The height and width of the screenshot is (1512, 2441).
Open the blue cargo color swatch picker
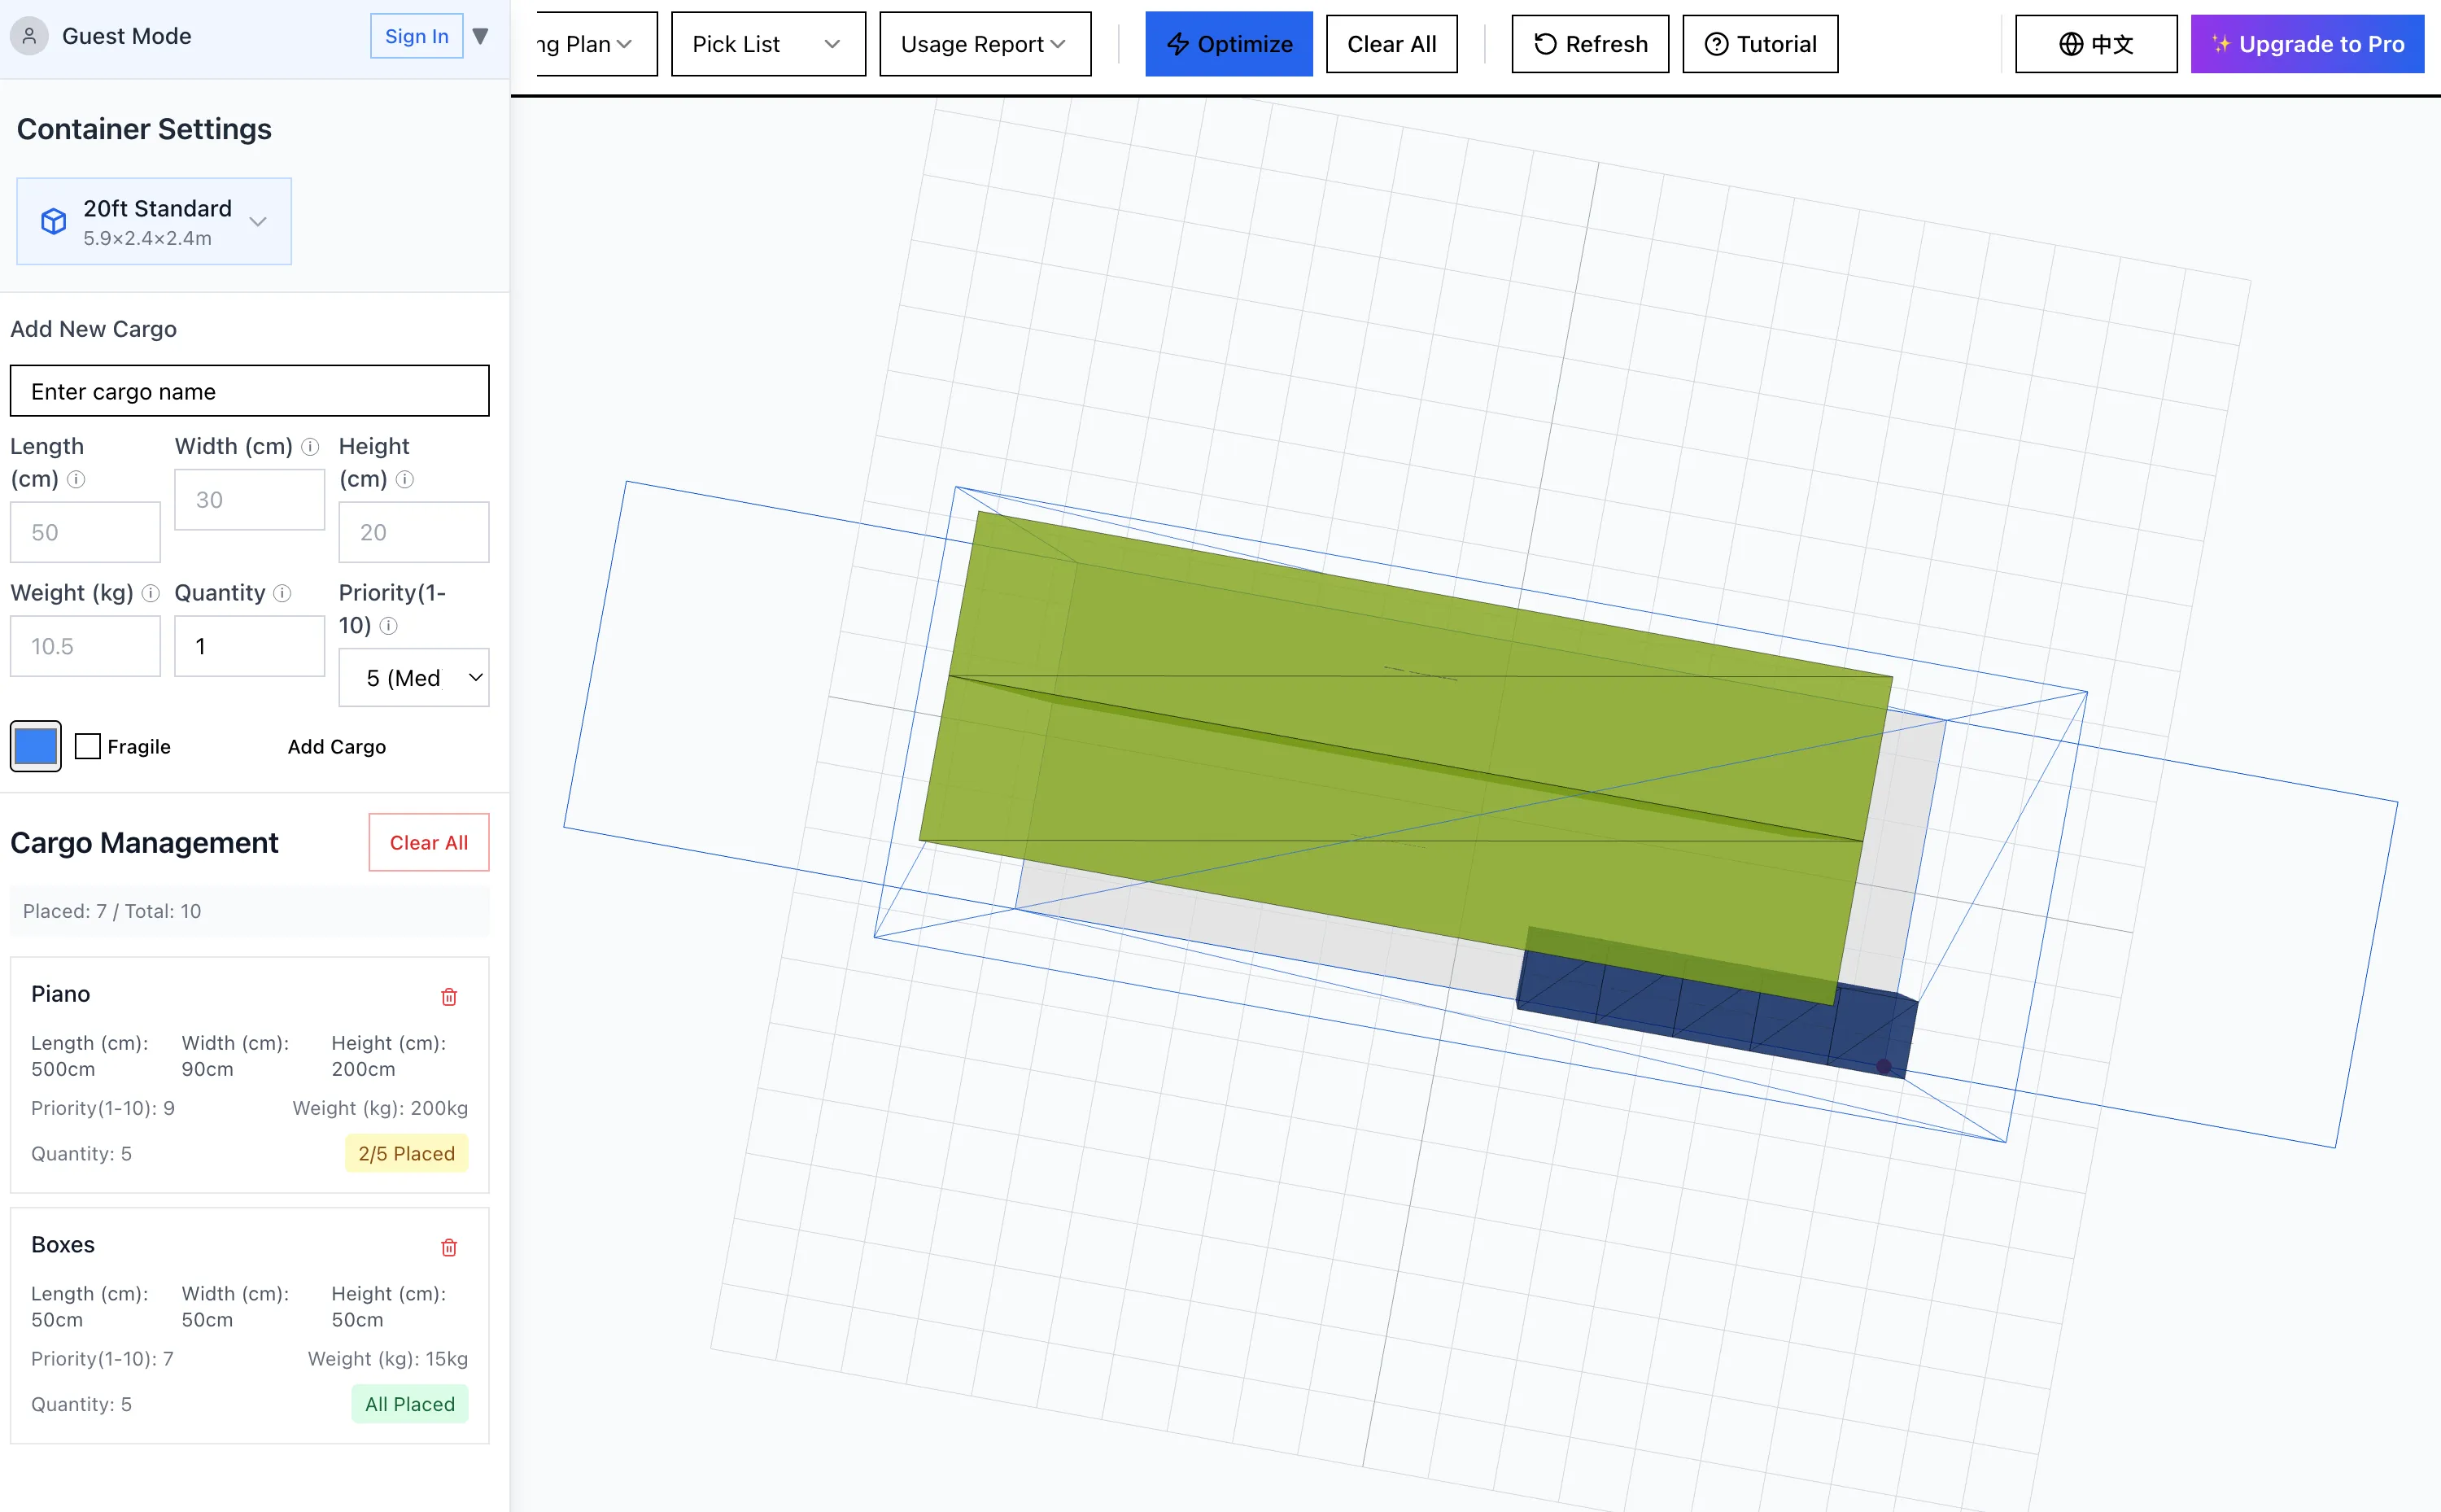(35, 746)
